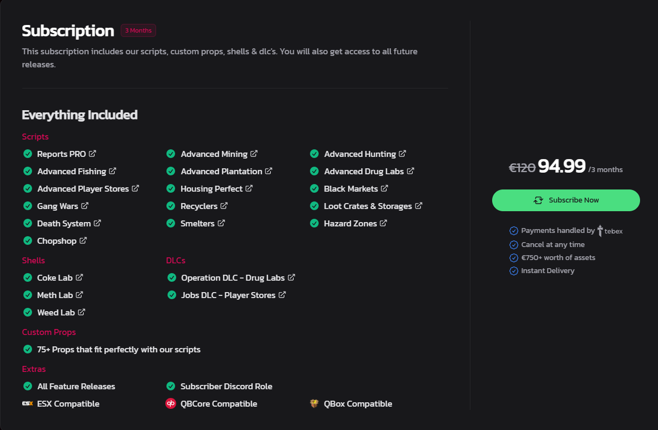Click the Custom Props section heading

pyautogui.click(x=49, y=332)
